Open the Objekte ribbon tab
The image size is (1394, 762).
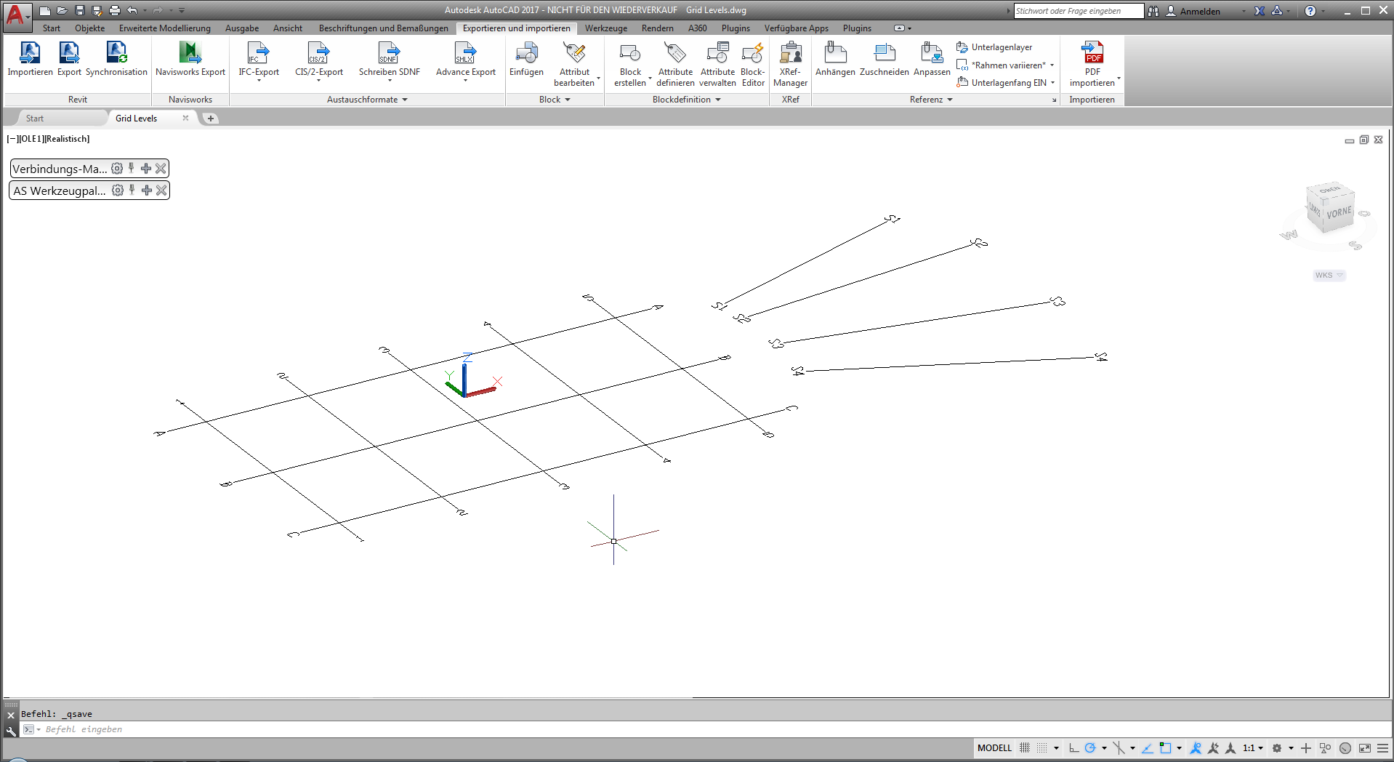tap(89, 28)
